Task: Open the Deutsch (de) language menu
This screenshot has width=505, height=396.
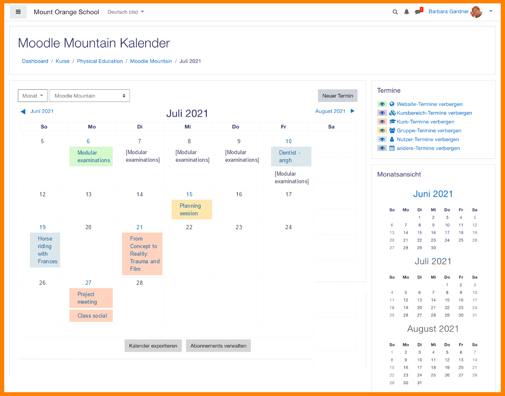Action: click(x=125, y=12)
